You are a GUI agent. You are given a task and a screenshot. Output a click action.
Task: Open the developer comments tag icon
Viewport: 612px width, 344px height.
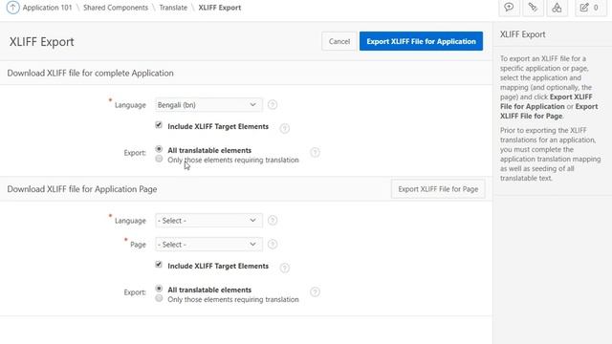click(533, 8)
